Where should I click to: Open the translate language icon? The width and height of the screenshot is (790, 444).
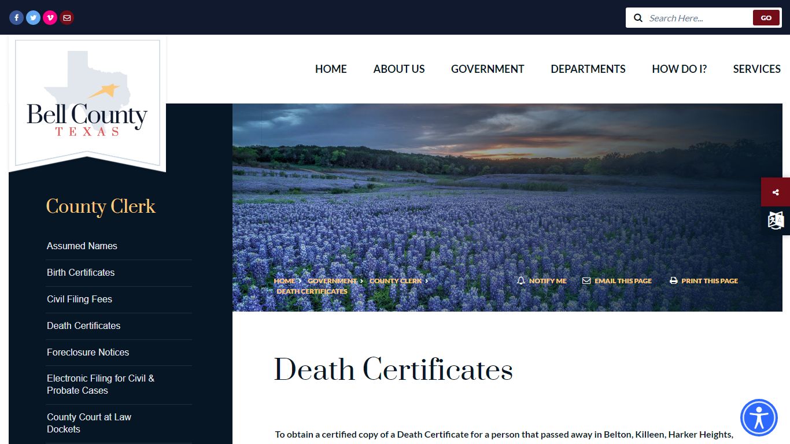776,221
